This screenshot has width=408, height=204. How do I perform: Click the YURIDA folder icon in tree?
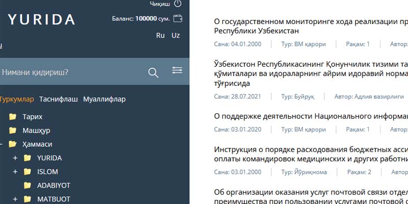(28, 158)
